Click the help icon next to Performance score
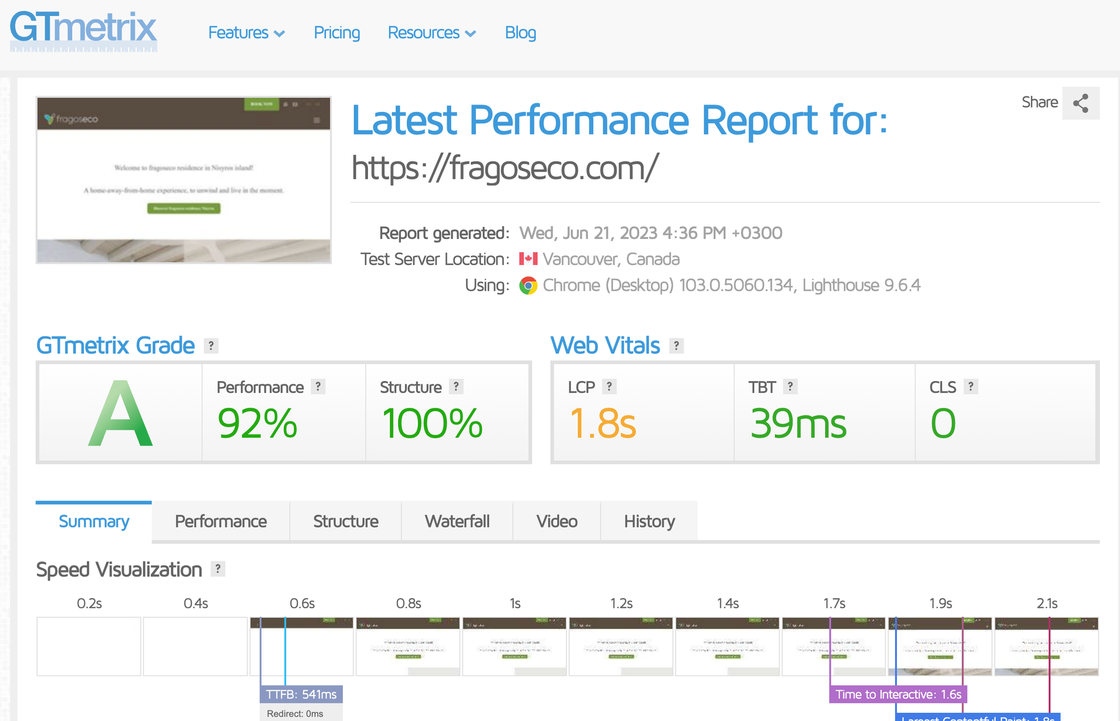 tap(318, 386)
